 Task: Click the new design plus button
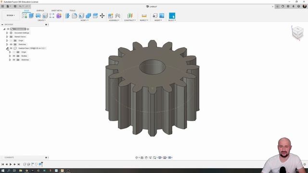click(x=277, y=6)
